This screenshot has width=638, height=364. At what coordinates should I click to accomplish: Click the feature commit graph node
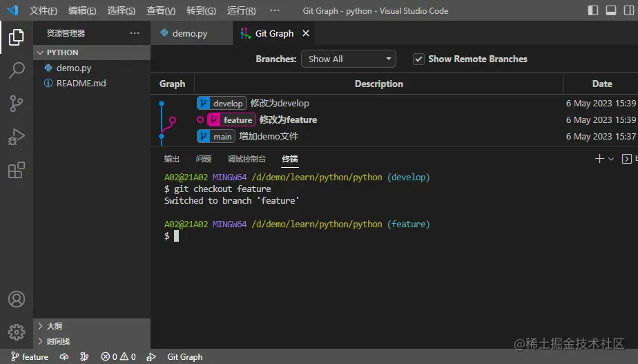coord(173,119)
